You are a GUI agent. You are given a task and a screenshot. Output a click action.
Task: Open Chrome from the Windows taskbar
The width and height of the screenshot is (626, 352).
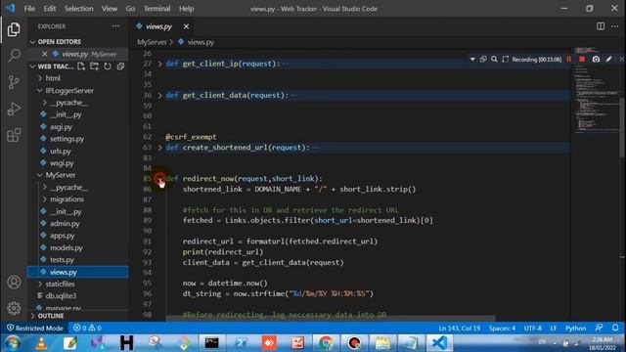coord(326,343)
